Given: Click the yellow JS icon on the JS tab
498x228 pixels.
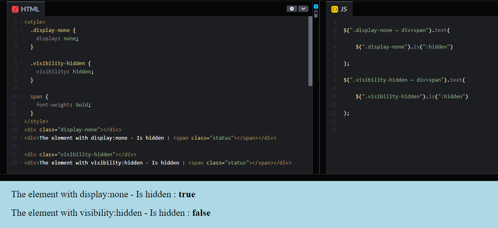Looking at the screenshot, I should 335,8.
